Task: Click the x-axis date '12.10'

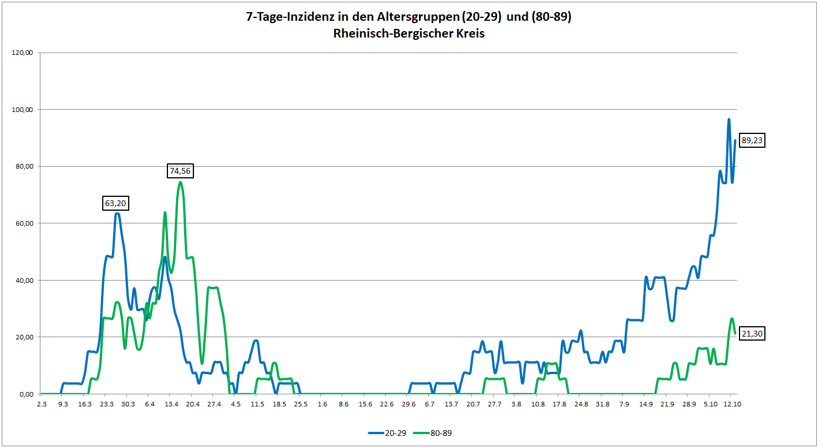Action: tap(733, 404)
